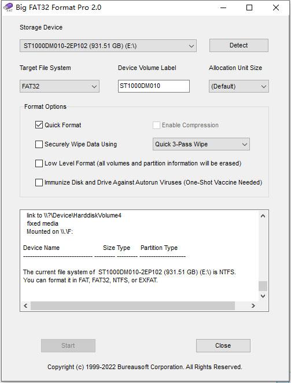
Task: Click 'link to \\?\Device\HarddiskVolume4' log line
Action: [74, 215]
